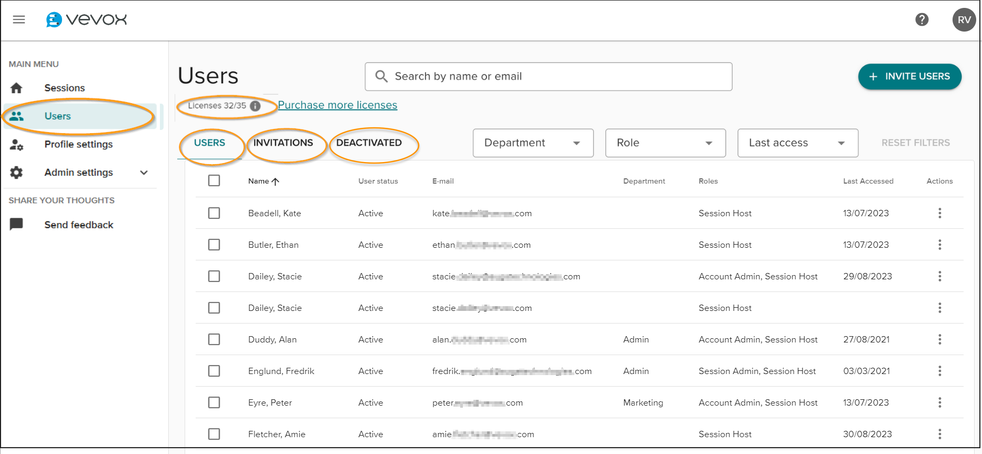Switch to the INVITATIONS tab
Image resolution: width=982 pixels, height=454 pixels.
(x=283, y=143)
